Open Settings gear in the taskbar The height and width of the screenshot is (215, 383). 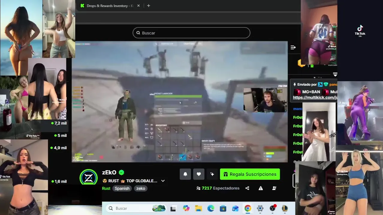pyautogui.click(x=260, y=208)
